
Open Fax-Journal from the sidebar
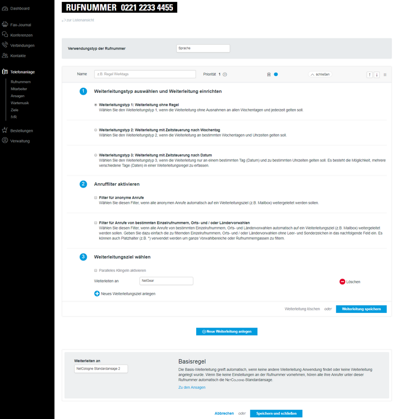20,25
